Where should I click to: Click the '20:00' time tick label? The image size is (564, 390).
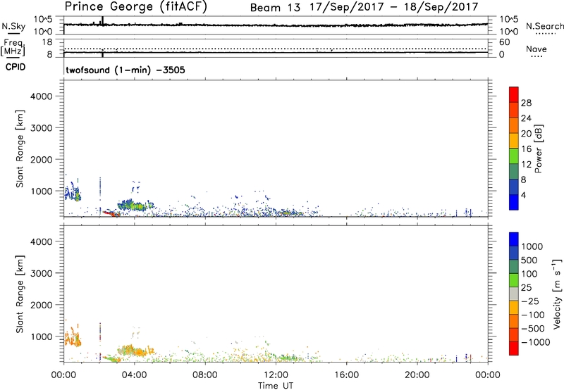click(417, 375)
